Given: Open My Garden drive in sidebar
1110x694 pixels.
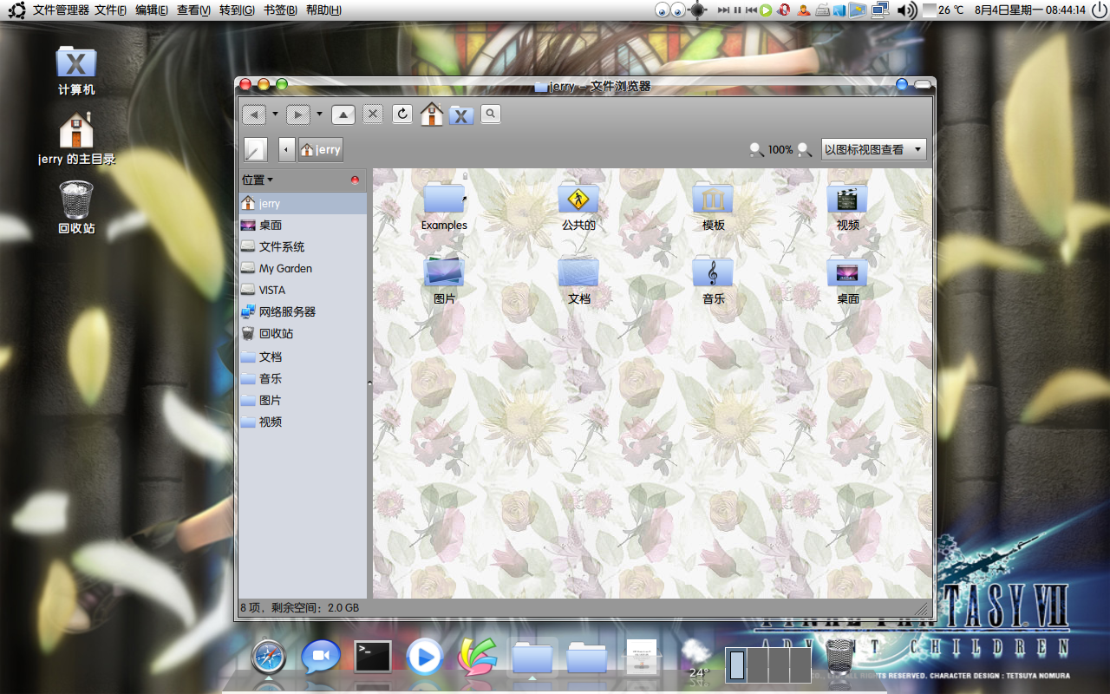Looking at the screenshot, I should click(x=303, y=268).
